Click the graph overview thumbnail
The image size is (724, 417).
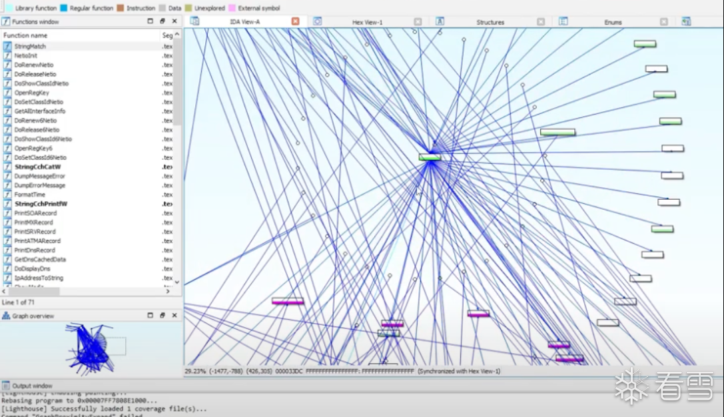click(x=91, y=348)
